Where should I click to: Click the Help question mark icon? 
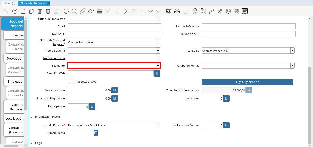pyautogui.click(x=15, y=11)
